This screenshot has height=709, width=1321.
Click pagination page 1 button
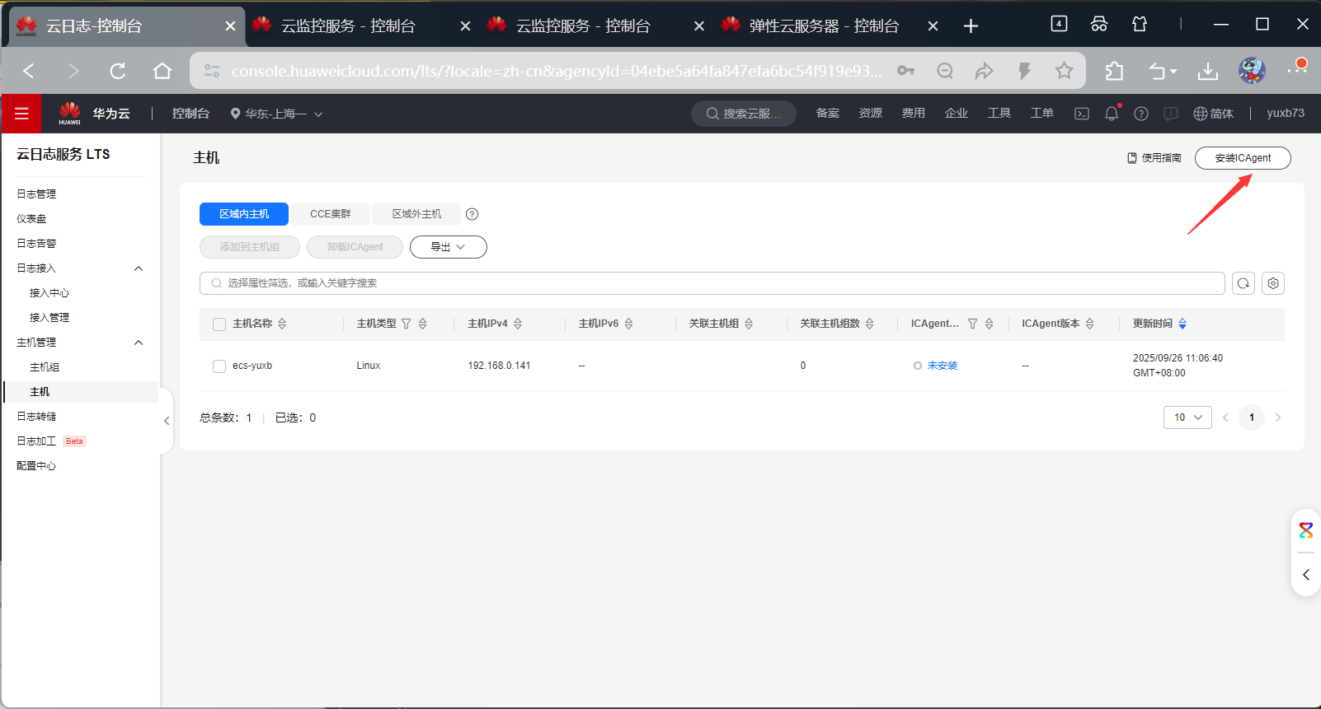1252,417
